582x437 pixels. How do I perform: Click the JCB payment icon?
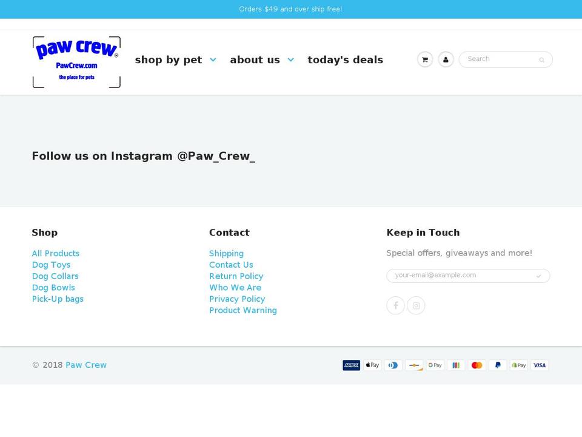pos(456,365)
